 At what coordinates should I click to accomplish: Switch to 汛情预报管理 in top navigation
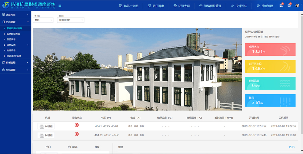click(210, 6)
